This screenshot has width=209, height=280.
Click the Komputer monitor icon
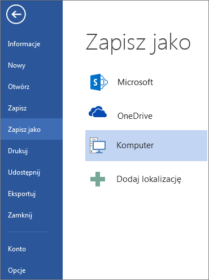pos(98,145)
